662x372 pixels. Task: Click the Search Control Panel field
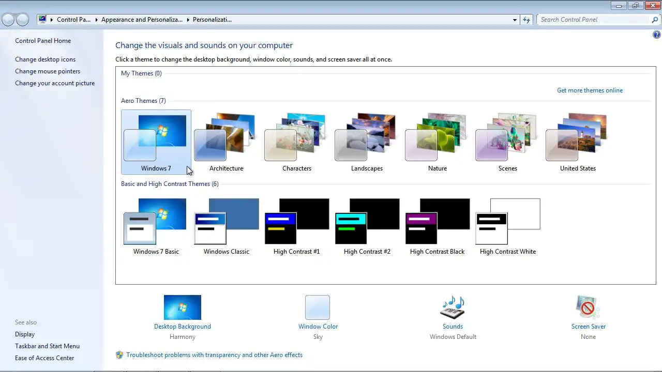593,20
